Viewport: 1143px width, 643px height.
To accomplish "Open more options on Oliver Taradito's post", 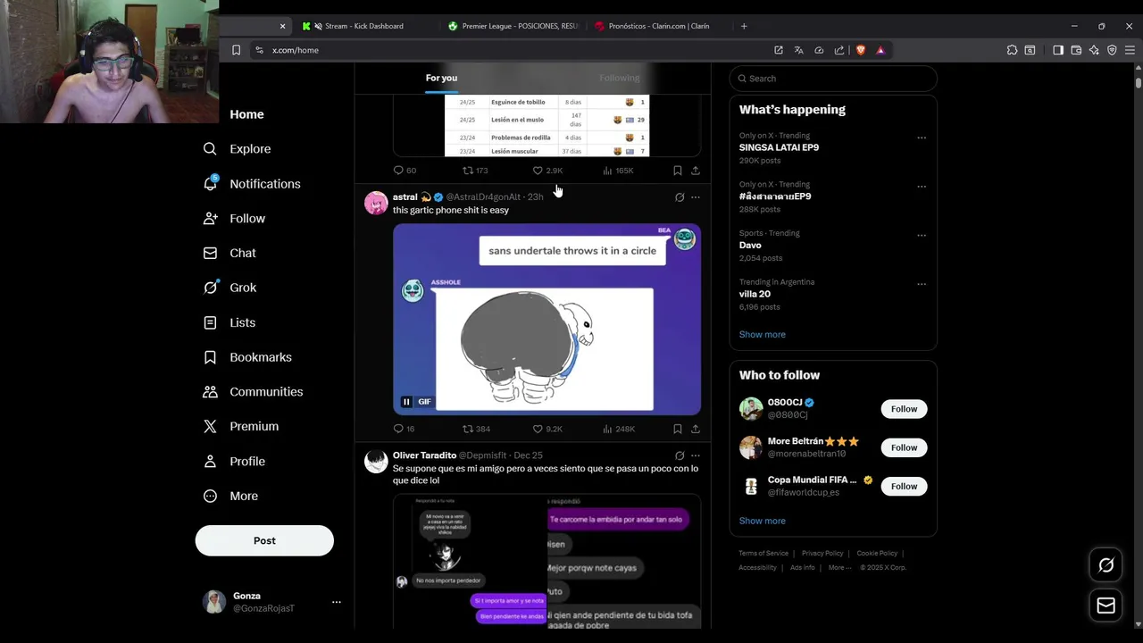I will tap(696, 455).
